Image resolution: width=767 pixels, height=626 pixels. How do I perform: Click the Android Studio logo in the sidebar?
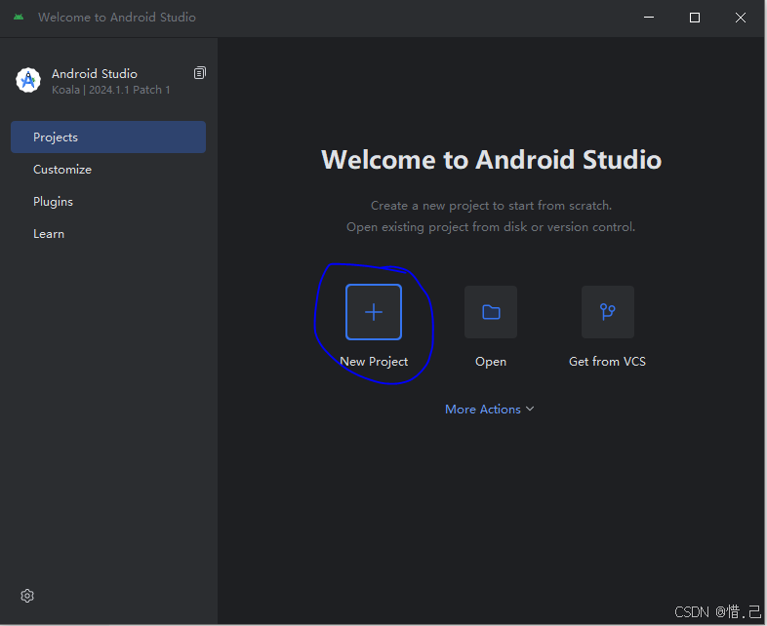click(x=28, y=80)
